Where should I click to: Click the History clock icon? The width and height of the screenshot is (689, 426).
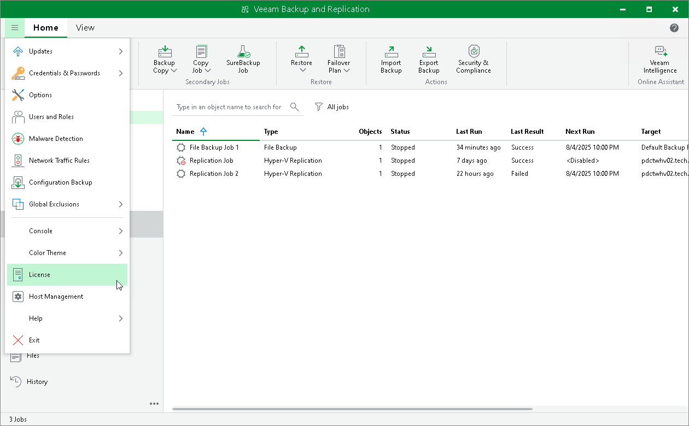pyautogui.click(x=16, y=382)
